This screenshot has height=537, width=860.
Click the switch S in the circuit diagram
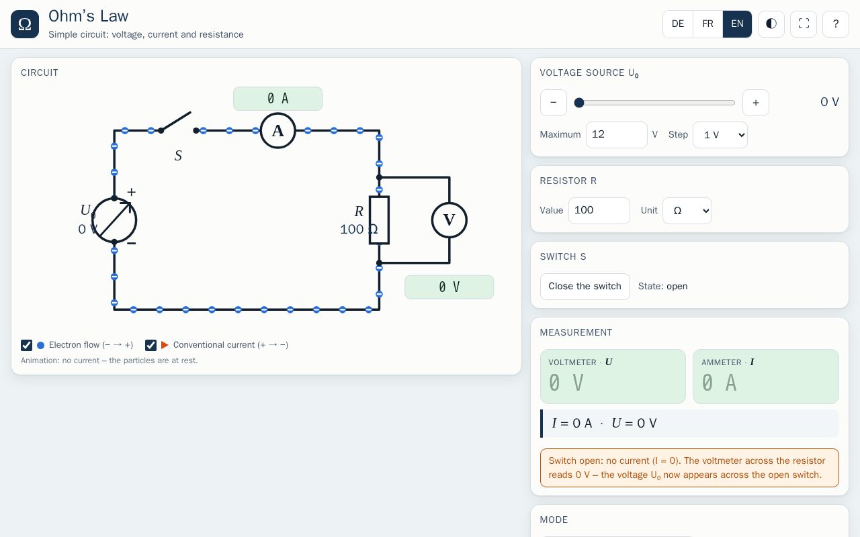click(178, 124)
